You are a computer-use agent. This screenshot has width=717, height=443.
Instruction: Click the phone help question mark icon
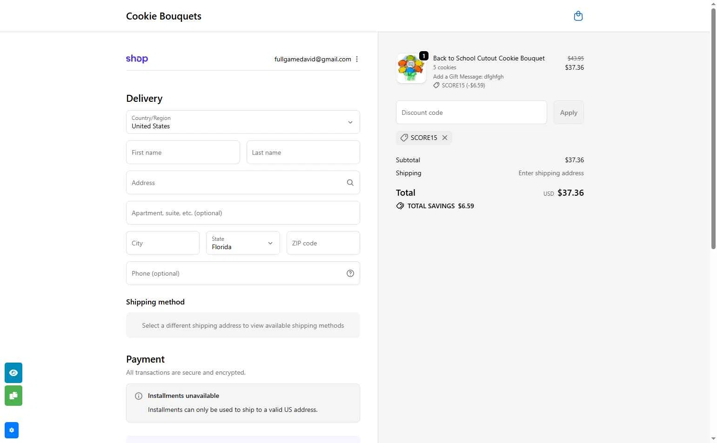pos(350,273)
